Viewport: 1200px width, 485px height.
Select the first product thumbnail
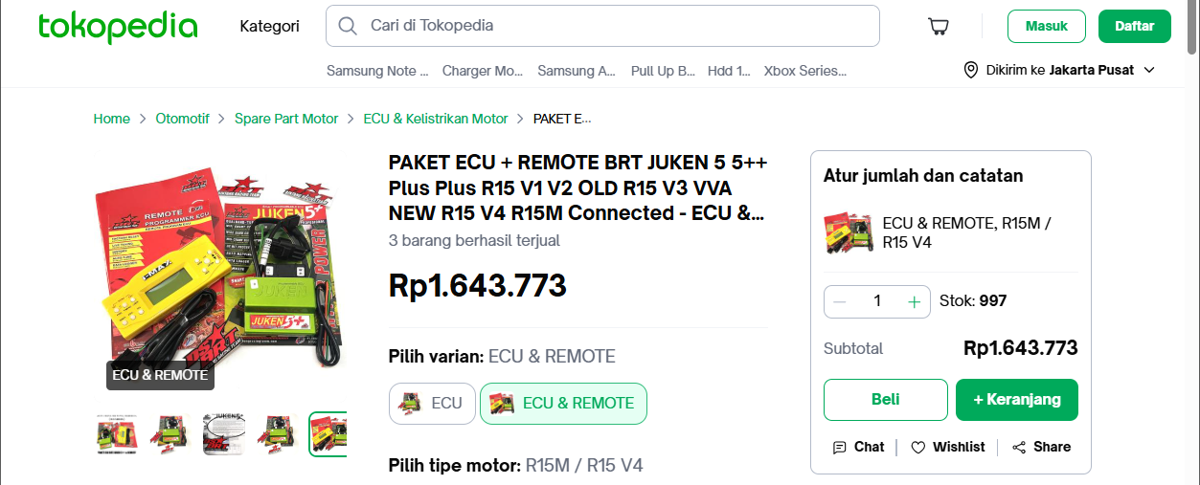click(x=117, y=434)
